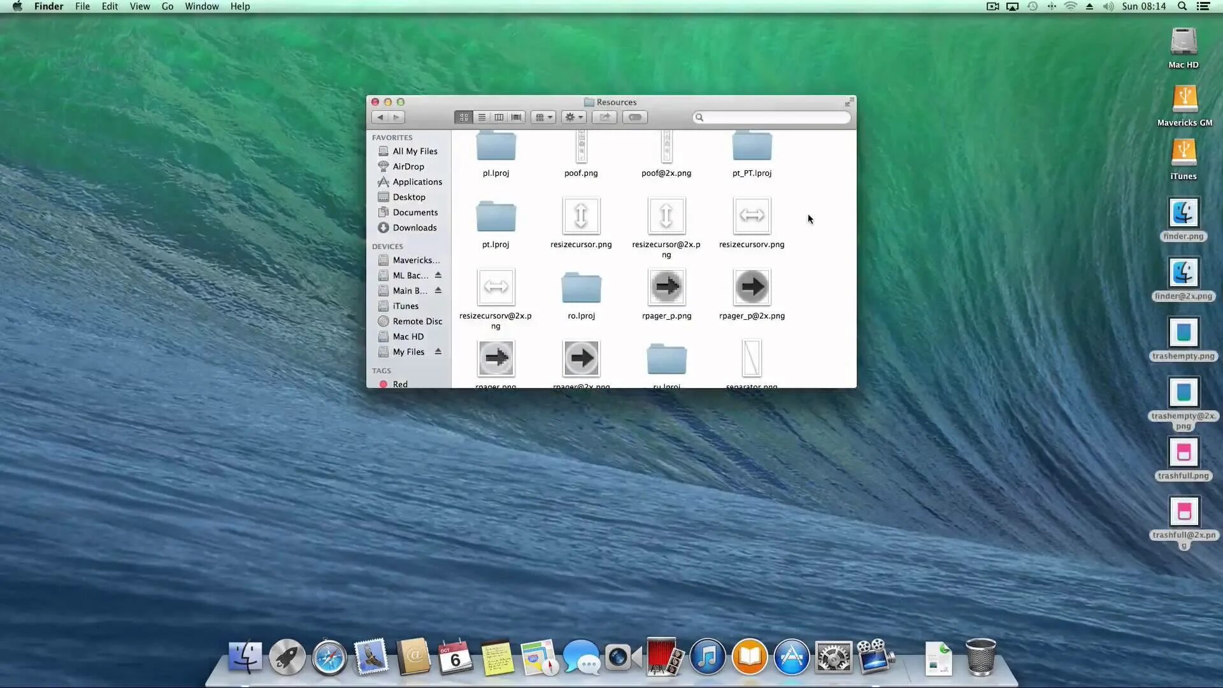Go back with the back arrow
The height and width of the screenshot is (688, 1223).
pos(380,117)
